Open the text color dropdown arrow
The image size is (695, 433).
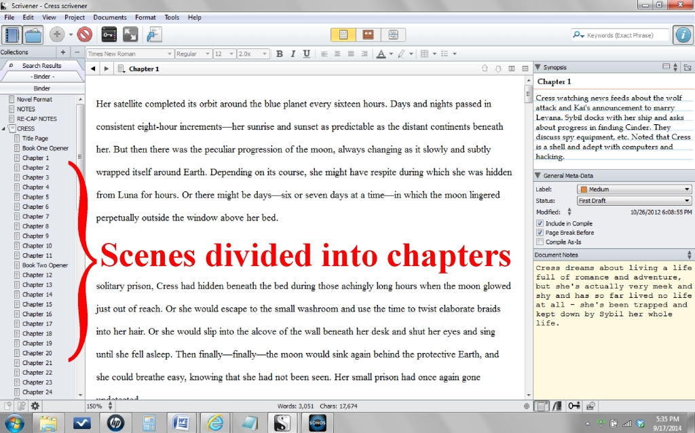click(391, 54)
